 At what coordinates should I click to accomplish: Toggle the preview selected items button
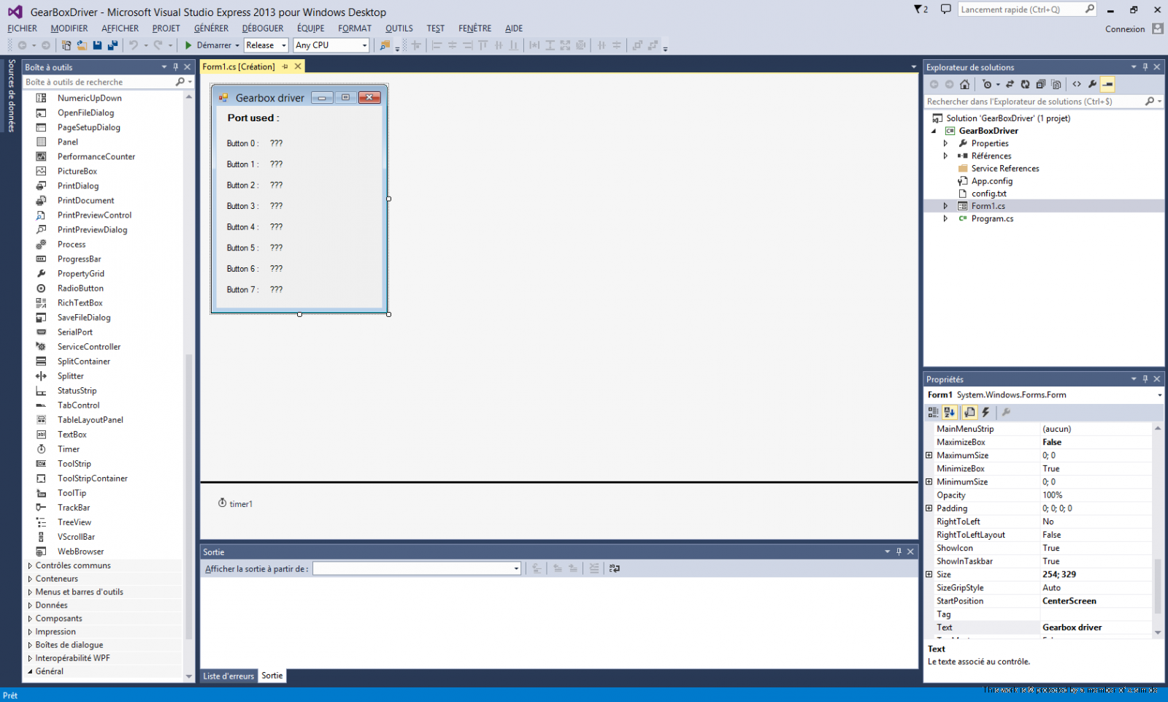pyautogui.click(x=1107, y=85)
